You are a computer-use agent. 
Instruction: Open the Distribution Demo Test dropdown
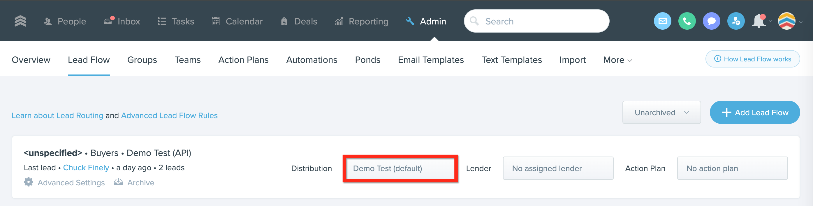pyautogui.click(x=400, y=168)
